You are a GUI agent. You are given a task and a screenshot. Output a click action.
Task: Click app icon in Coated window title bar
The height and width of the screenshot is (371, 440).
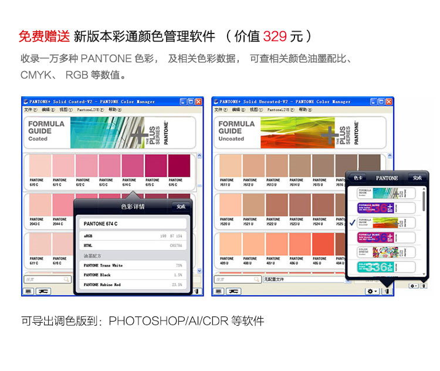point(26,102)
